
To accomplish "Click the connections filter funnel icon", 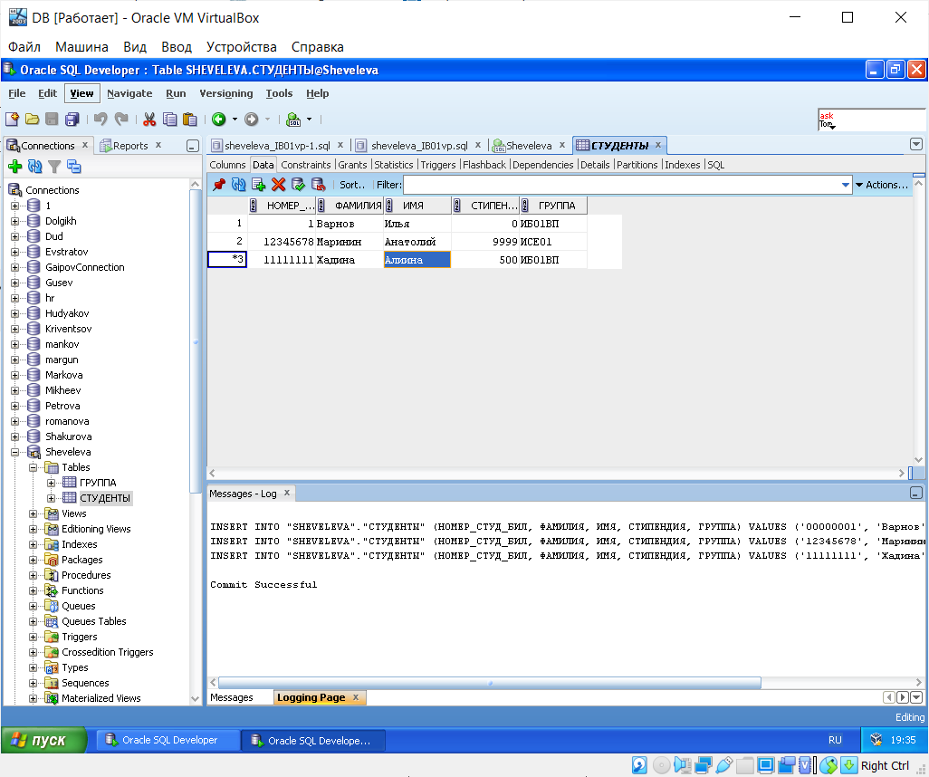I will 54,167.
